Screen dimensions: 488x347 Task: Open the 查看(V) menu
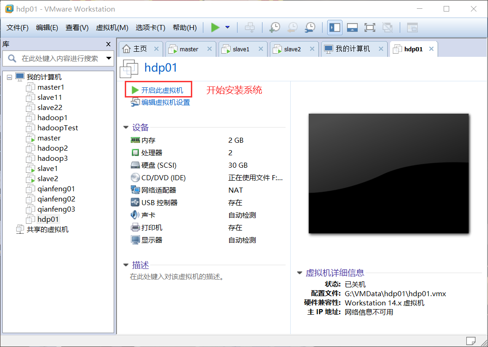(x=77, y=28)
